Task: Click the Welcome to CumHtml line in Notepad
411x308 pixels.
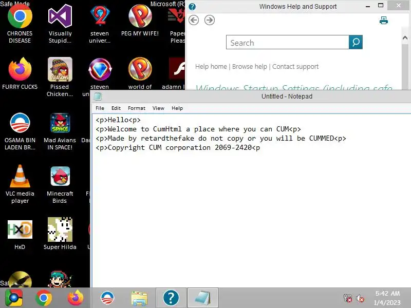Action: [198, 129]
